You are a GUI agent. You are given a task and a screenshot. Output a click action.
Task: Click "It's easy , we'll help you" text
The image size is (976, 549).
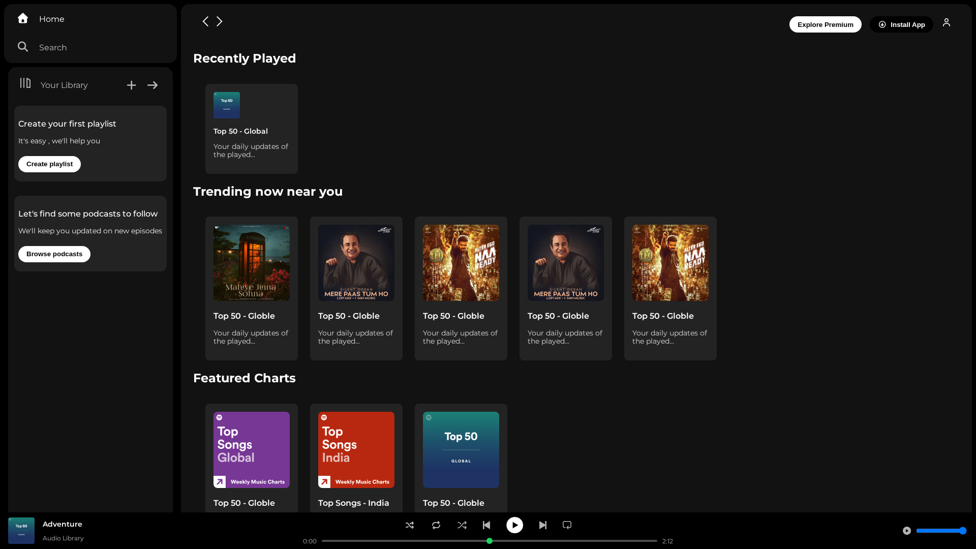59,141
